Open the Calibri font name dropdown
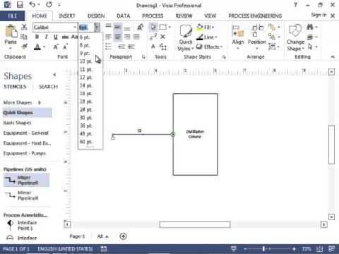This screenshot has width=339, height=254. click(75, 28)
